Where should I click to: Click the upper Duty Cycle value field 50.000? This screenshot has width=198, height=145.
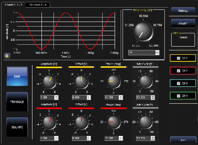[143, 97]
